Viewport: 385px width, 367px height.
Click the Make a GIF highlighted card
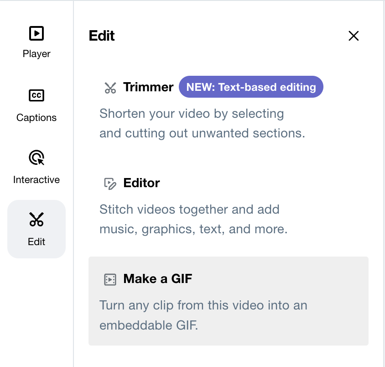click(228, 300)
